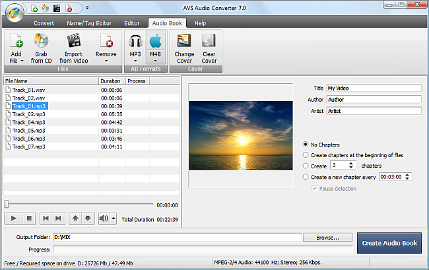
Task: Expand the M4B format options arrow
Action: tap(155, 61)
